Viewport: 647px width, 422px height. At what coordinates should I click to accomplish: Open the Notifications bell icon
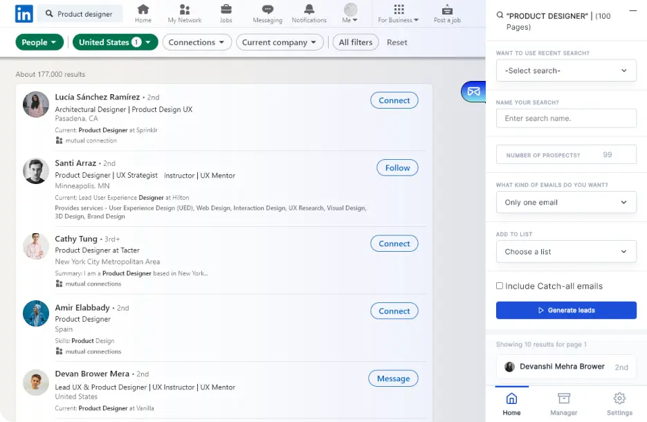[x=309, y=10]
